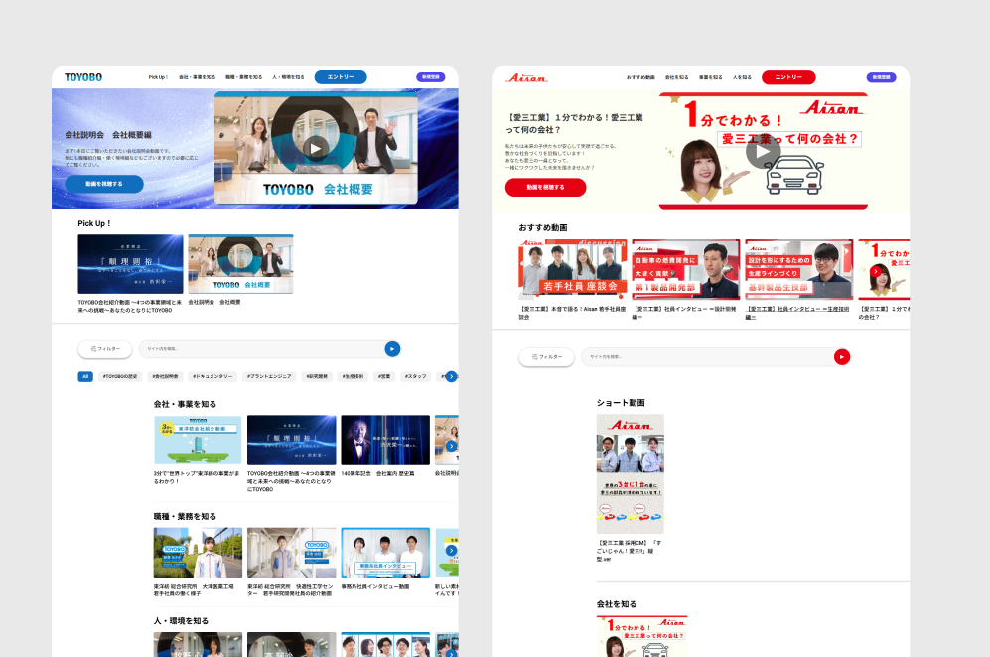Select the #スタッフ tag

point(415,377)
